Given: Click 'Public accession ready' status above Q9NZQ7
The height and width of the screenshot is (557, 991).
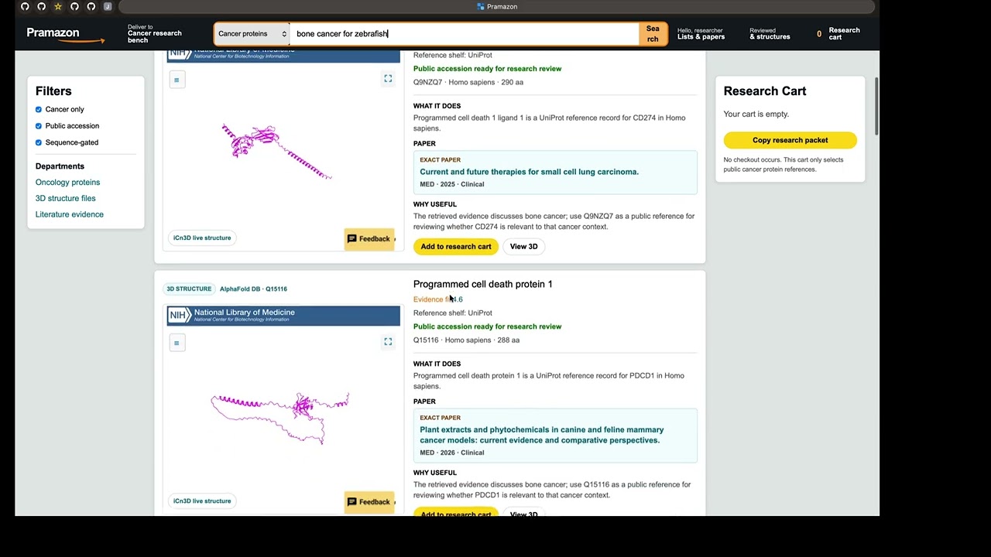Looking at the screenshot, I should 488,69.
